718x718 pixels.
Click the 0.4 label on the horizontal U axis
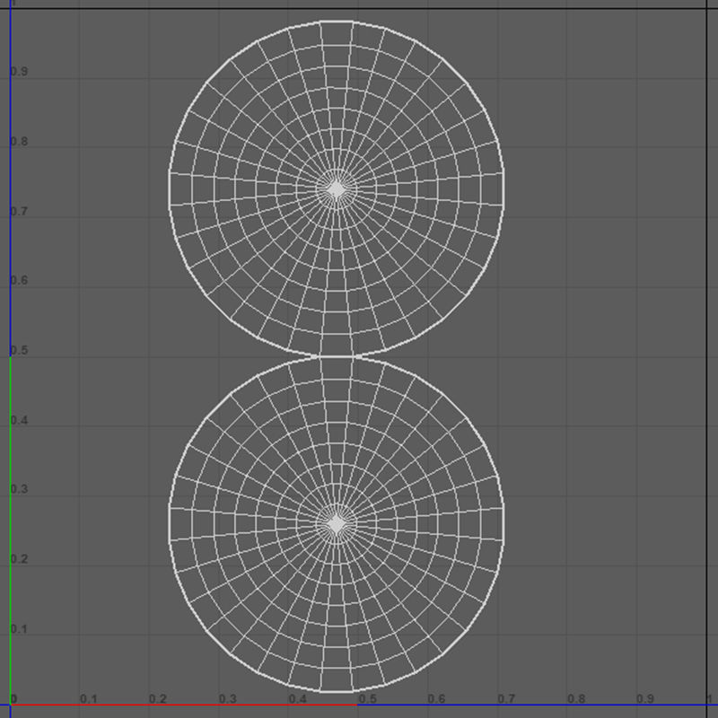point(298,699)
